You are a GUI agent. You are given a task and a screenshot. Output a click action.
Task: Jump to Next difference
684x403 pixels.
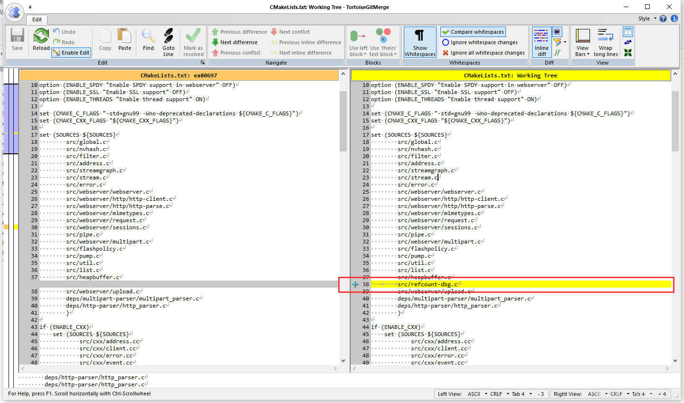click(x=235, y=42)
